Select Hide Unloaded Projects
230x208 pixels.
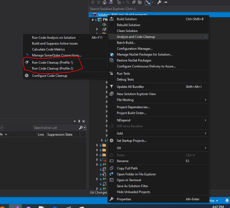tap(158, 192)
